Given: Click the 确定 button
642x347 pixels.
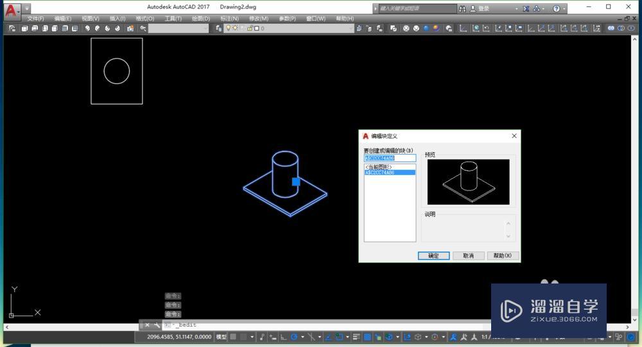Looking at the screenshot, I should [433, 255].
